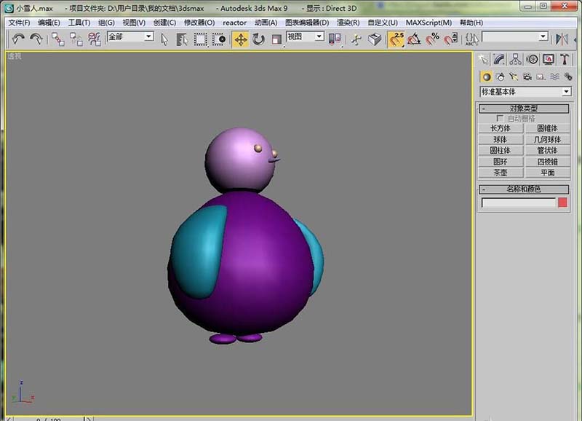Image resolution: width=582 pixels, height=421 pixels.
Task: Click the Undo arrow in the toolbar
Action: [18, 39]
